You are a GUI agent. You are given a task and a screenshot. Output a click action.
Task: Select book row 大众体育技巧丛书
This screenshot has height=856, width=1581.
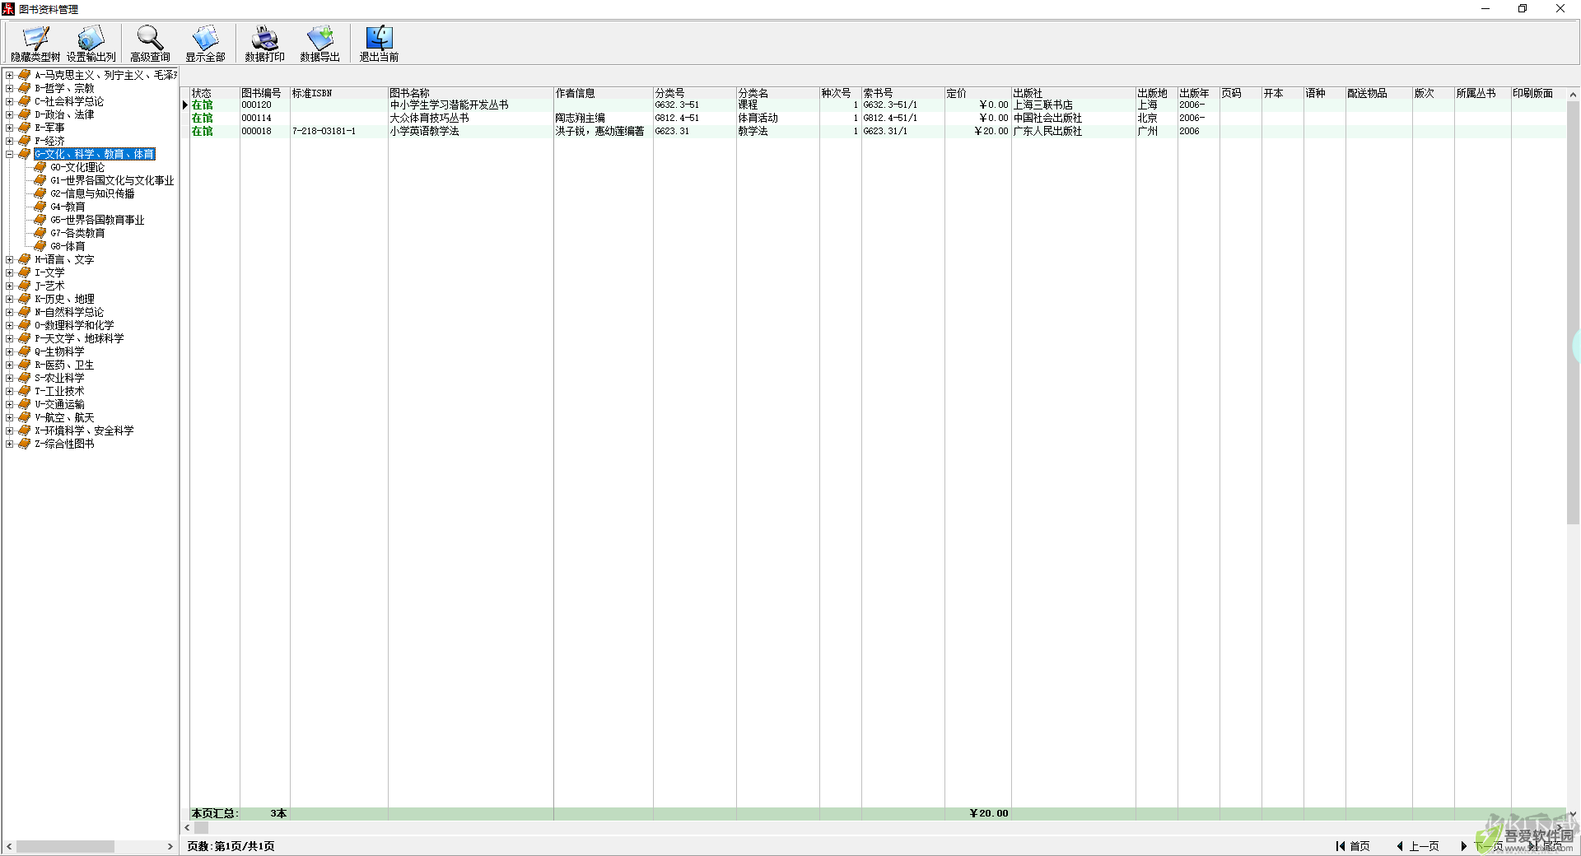878,118
